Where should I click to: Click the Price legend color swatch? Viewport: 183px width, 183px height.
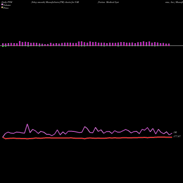(2, 7)
